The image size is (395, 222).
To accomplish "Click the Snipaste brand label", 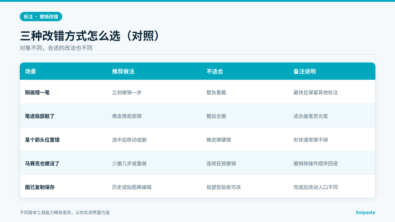I will pos(365,212).
